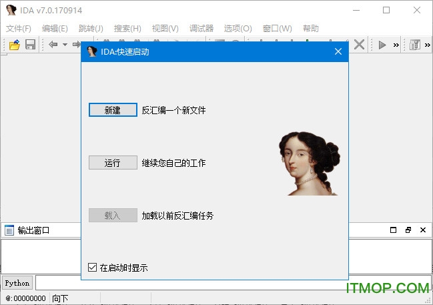Screen dimensions: 433x305
Task: Open the 调试器 menu
Action: pos(201,29)
